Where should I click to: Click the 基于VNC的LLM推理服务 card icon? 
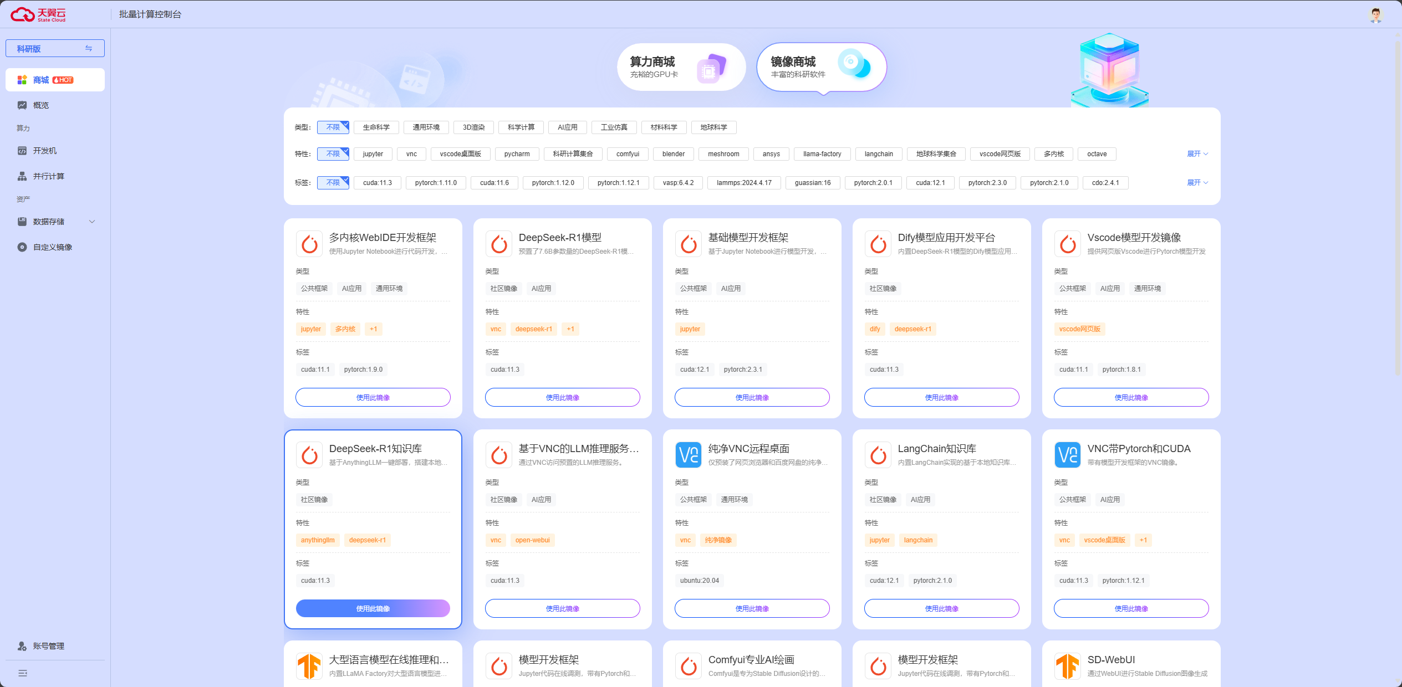pos(499,455)
